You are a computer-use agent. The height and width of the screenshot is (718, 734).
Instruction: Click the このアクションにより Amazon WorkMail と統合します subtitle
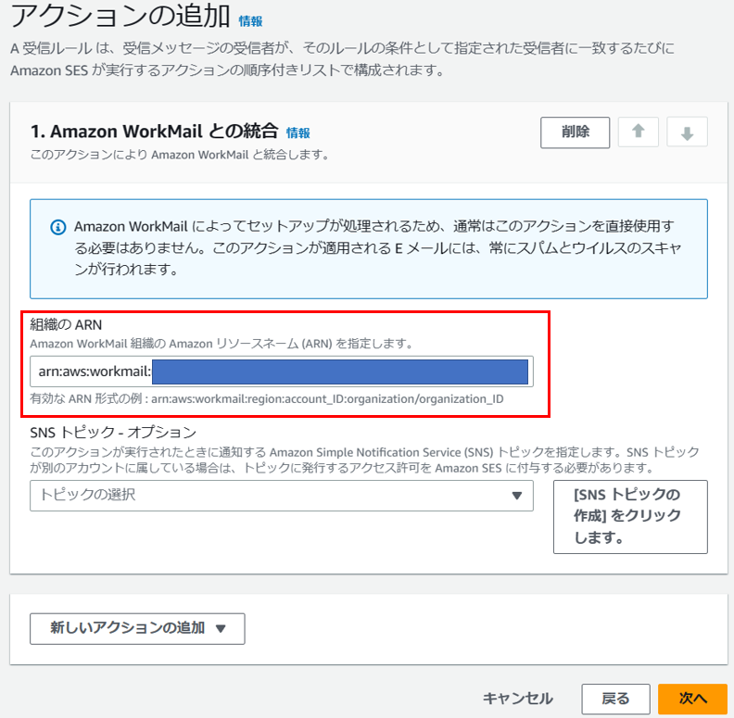(180, 155)
